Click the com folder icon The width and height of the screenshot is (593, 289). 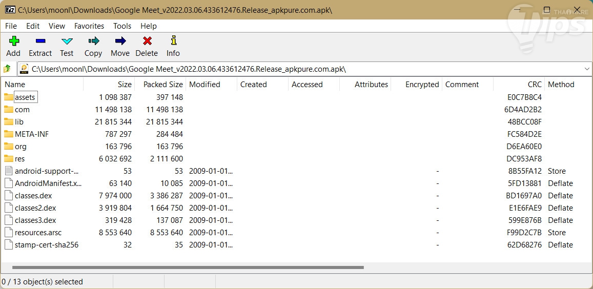pos(9,109)
